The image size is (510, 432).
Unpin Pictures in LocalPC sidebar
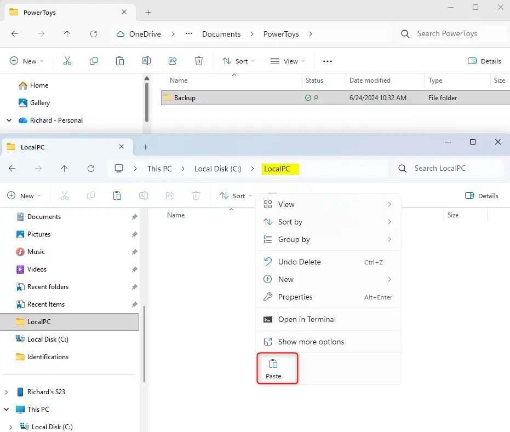pos(134,234)
